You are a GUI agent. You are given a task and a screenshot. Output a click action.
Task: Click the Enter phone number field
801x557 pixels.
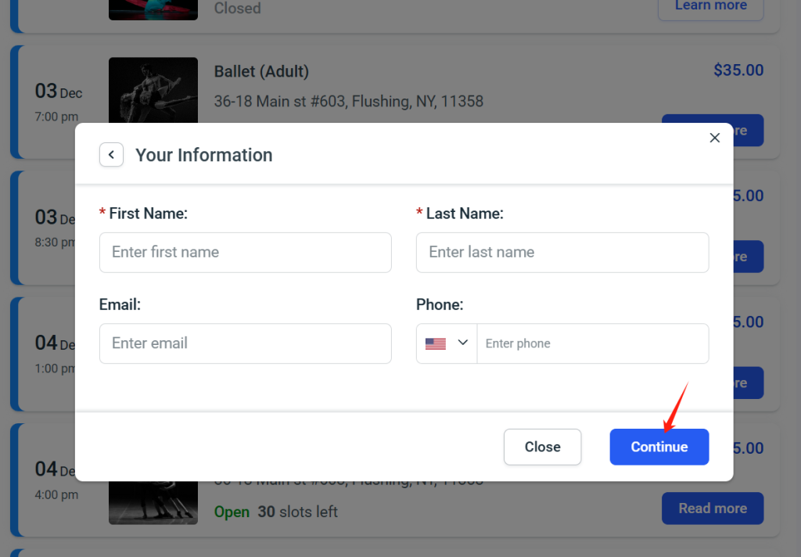coord(592,343)
